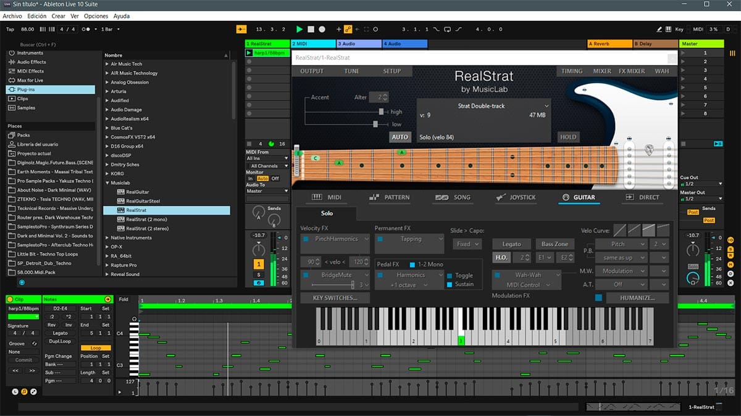This screenshot has height=416, width=741.
Task: Solo track 1 with S button
Action: [259, 274]
